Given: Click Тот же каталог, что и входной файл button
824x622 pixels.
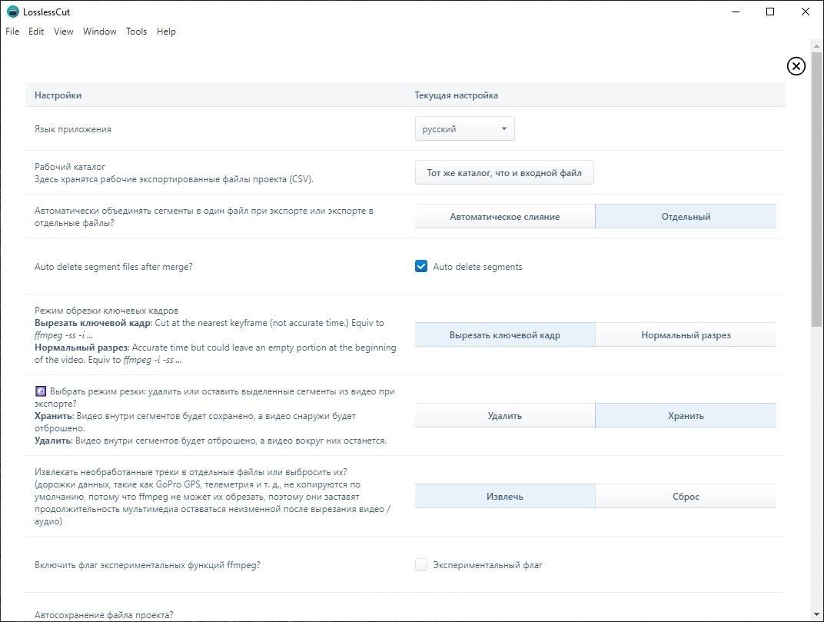Looking at the screenshot, I should [x=503, y=173].
